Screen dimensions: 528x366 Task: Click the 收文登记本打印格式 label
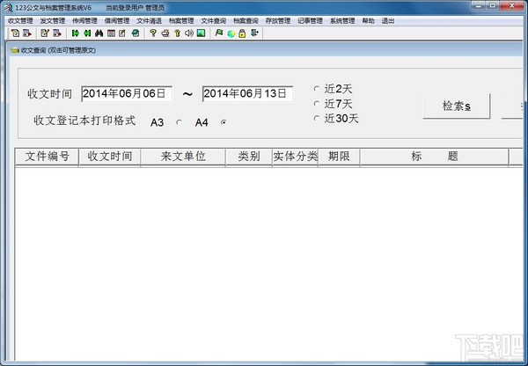(84, 121)
